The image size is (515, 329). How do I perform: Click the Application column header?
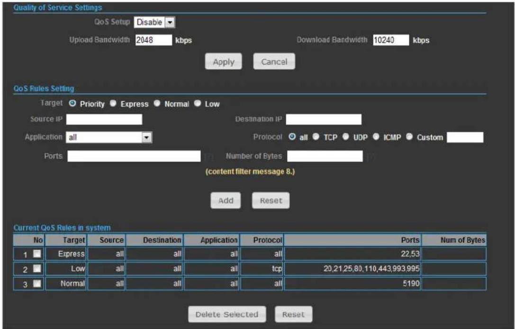pyautogui.click(x=212, y=240)
